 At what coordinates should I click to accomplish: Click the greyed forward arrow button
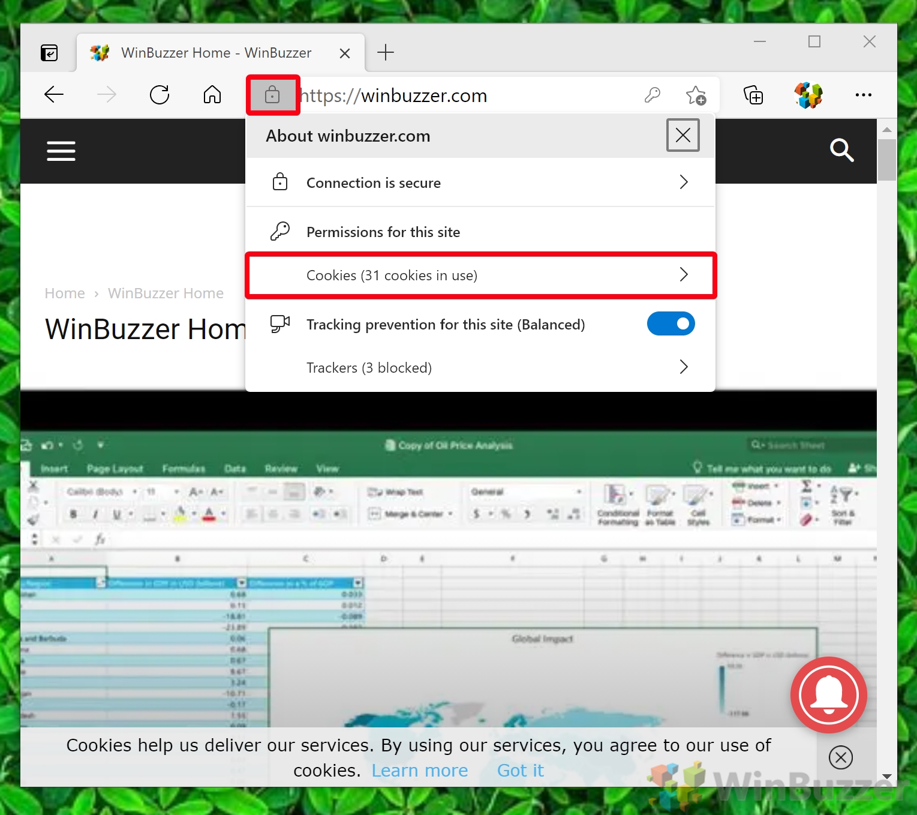[107, 95]
